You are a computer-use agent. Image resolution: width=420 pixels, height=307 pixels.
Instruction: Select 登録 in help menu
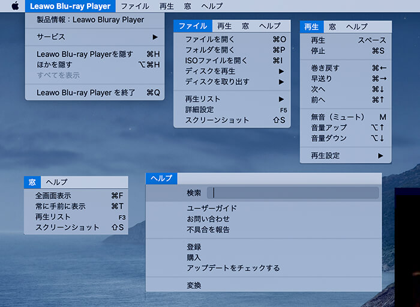[263, 247]
